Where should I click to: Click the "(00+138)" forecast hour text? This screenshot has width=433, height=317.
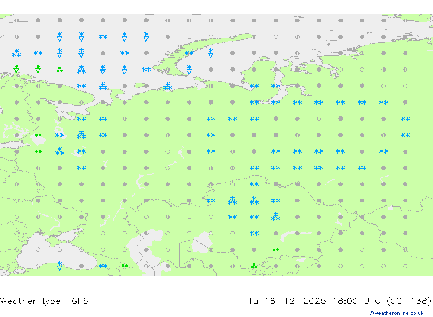click(x=409, y=301)
